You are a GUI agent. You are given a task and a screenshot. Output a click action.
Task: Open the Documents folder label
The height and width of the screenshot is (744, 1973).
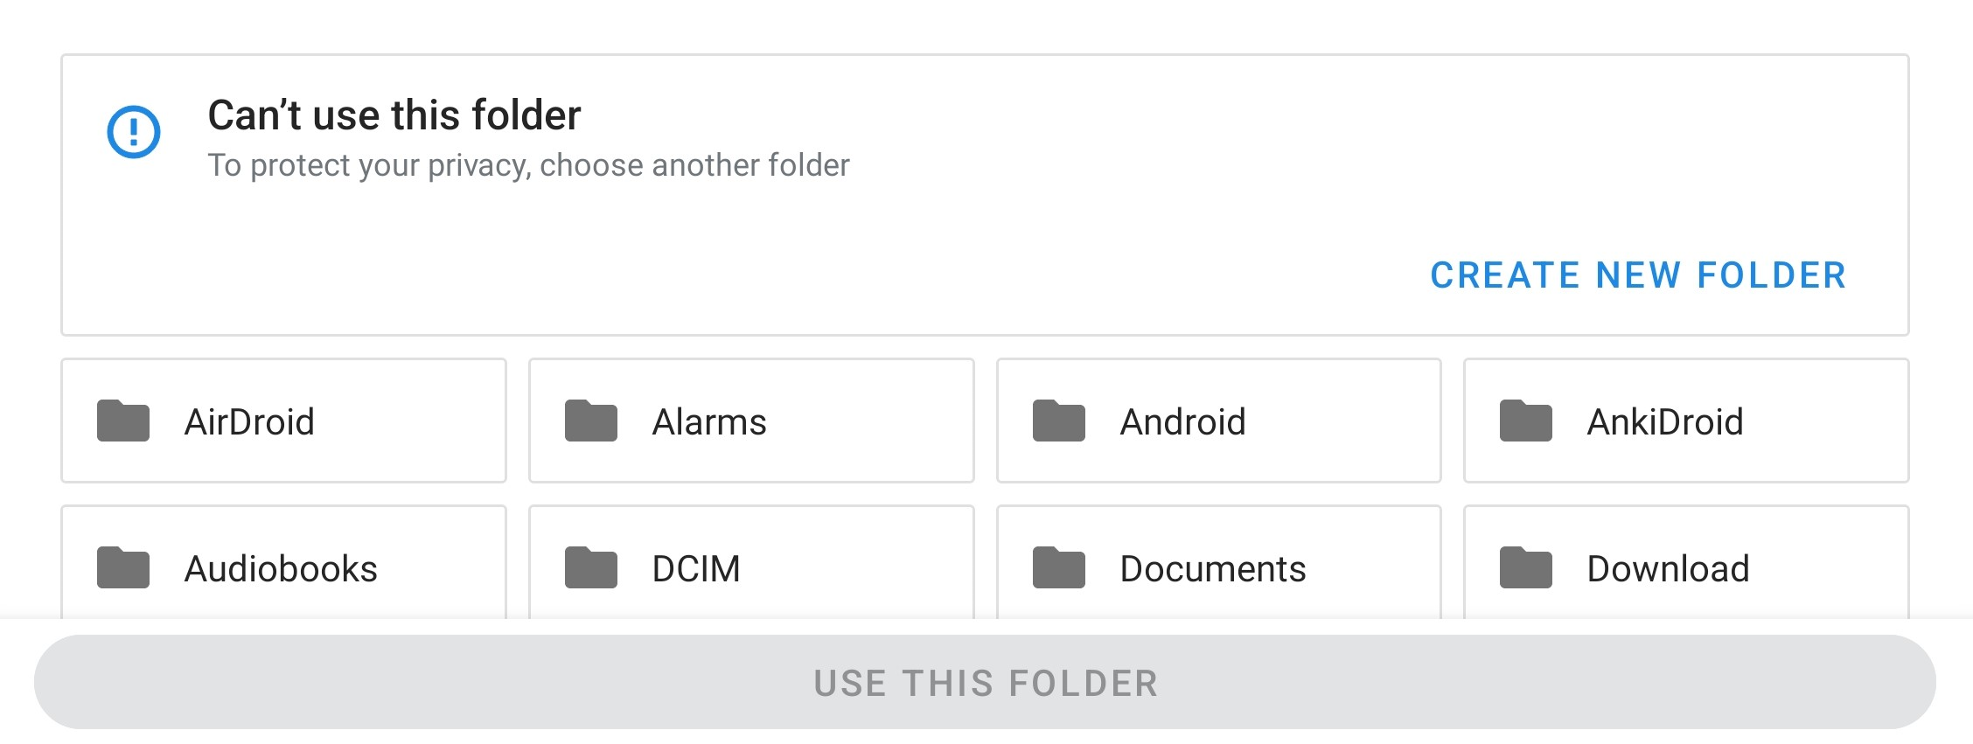point(1213,569)
